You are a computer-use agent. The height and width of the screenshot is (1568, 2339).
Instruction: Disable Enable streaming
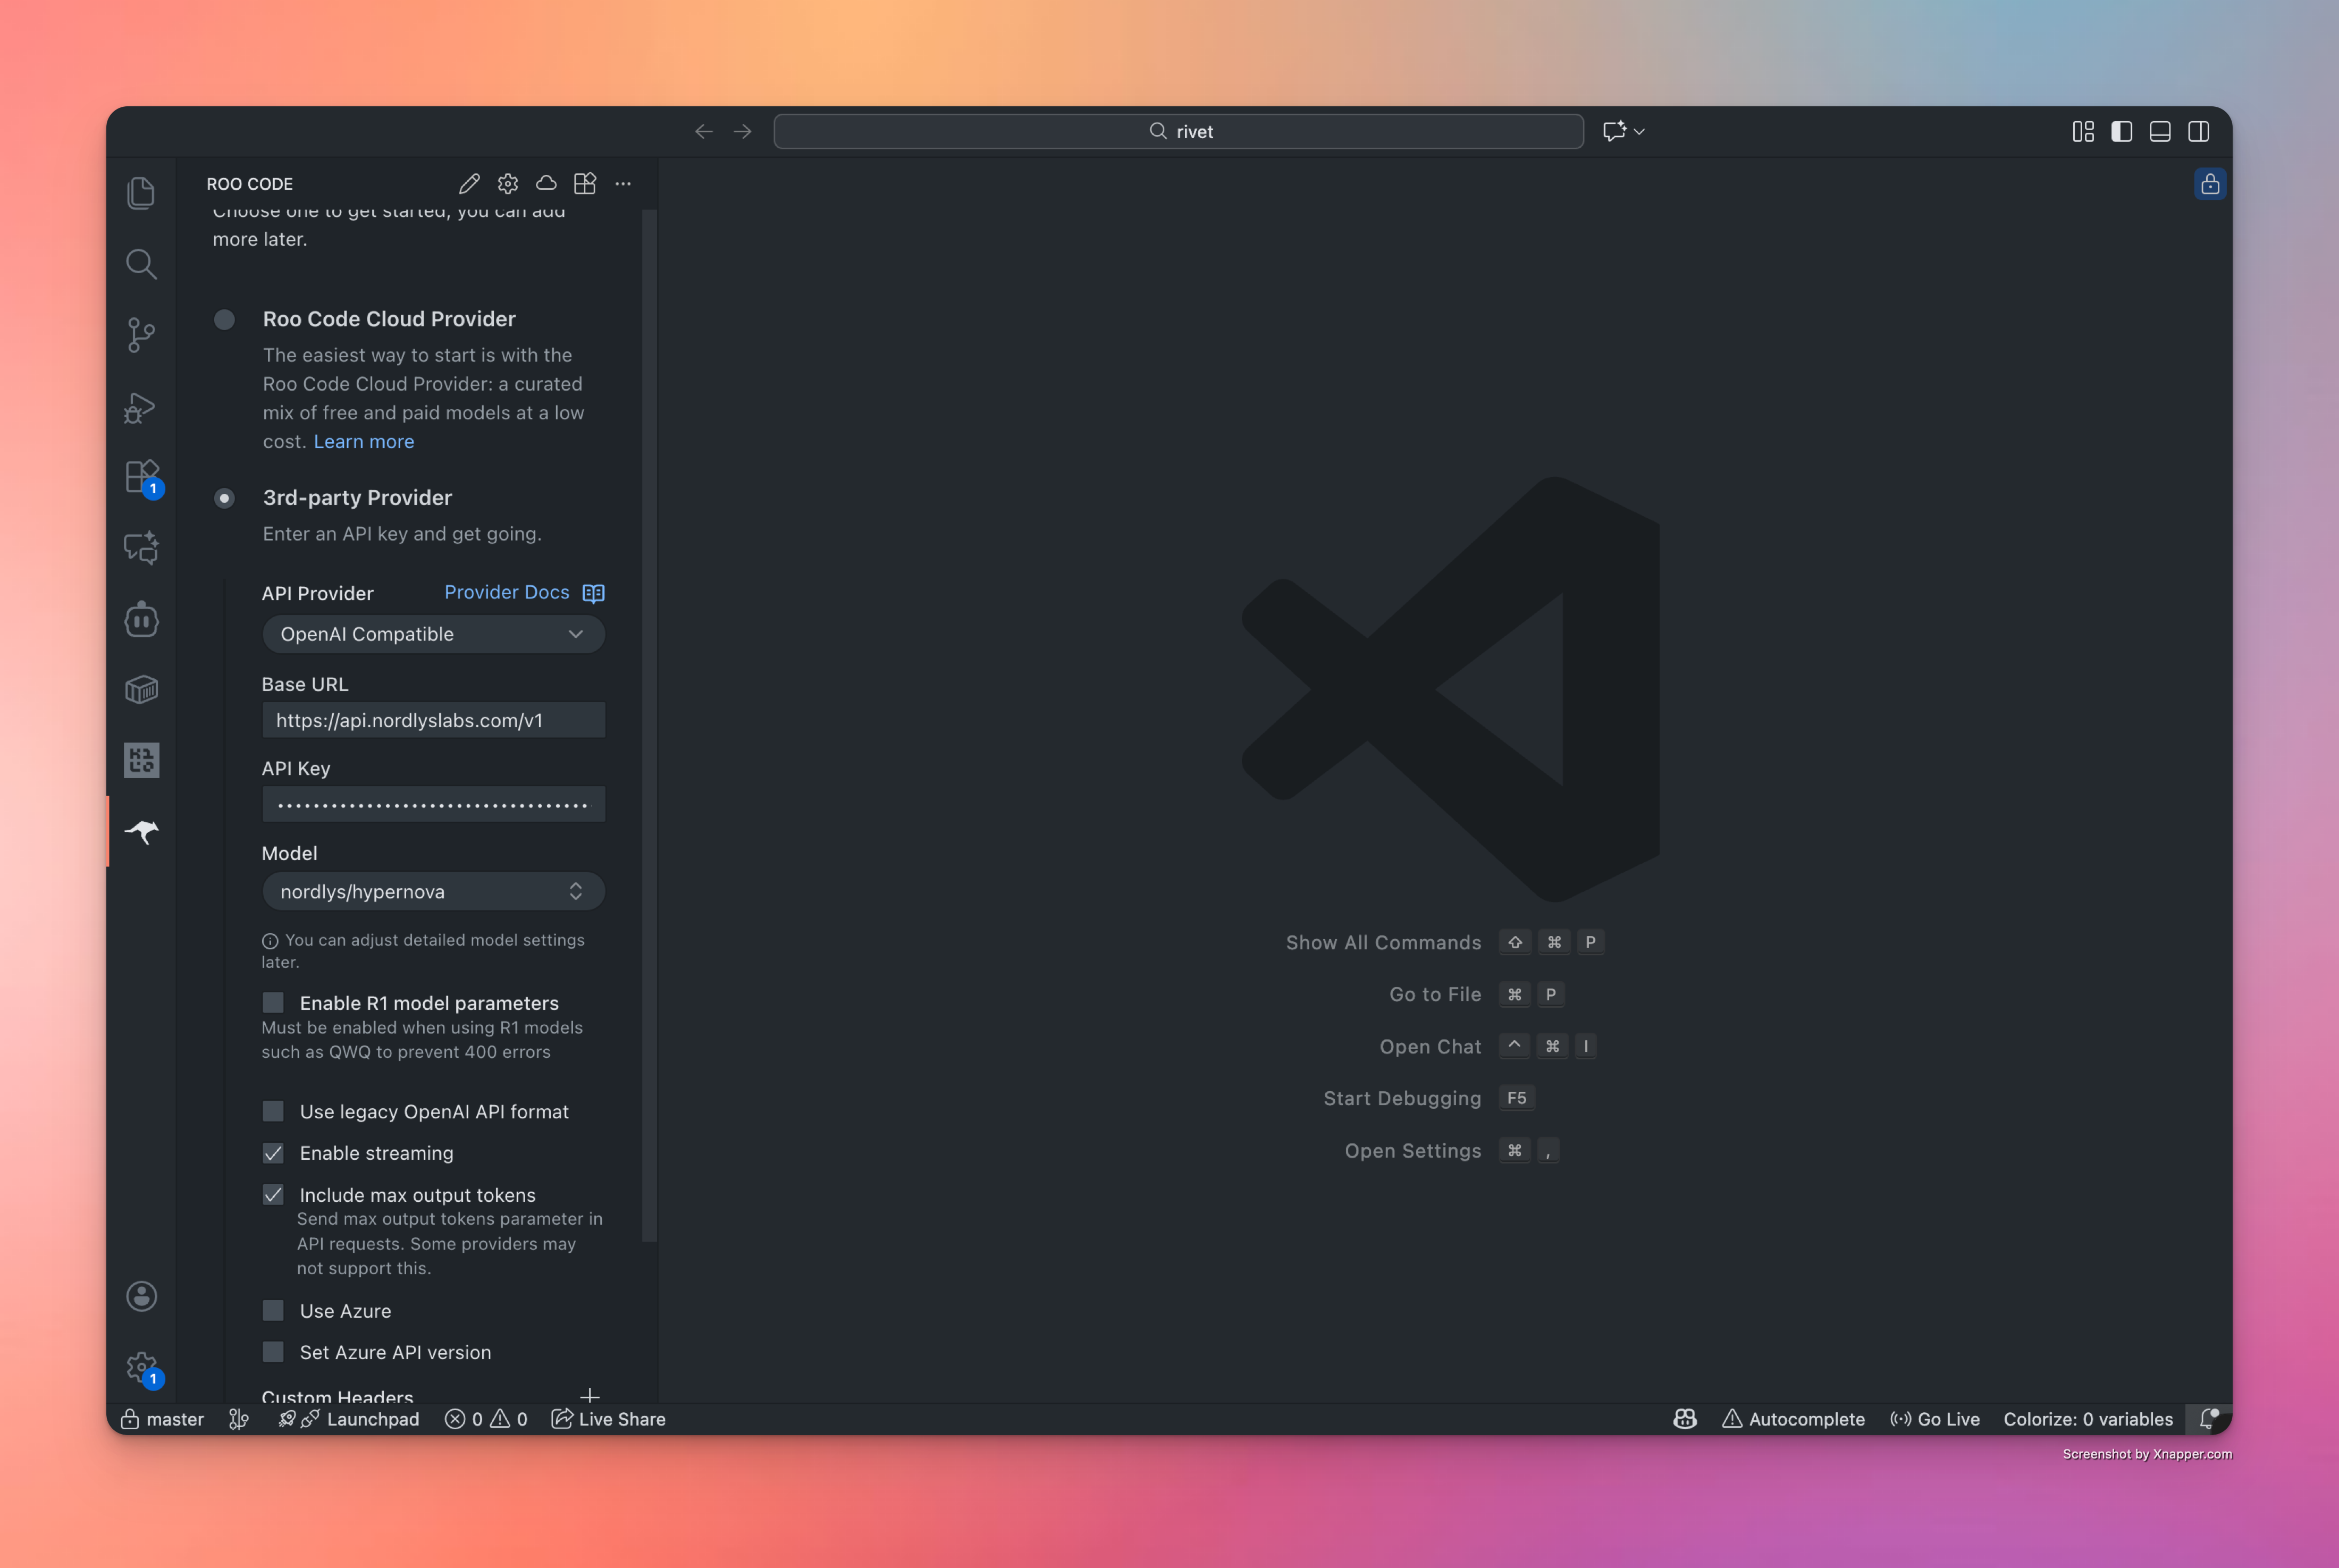(273, 1153)
